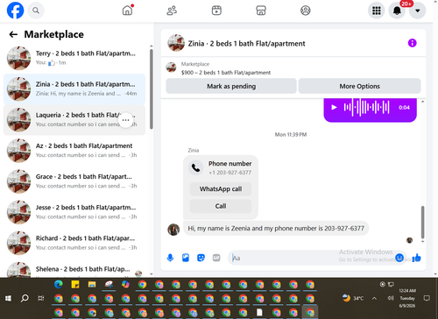Go to Home feed icon
The image size is (438, 319).
[127, 11]
